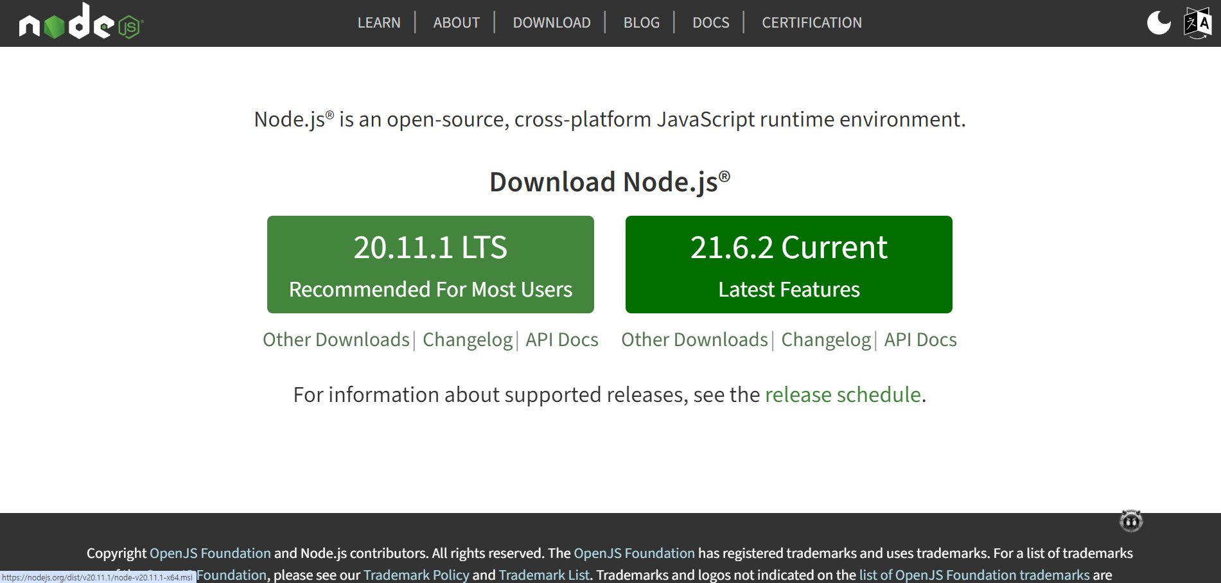Open the CERTIFICATION menu item
Screen dimensions: 1221x583
point(812,22)
